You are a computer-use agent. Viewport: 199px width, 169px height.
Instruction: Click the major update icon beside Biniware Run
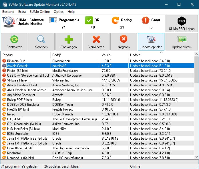tap(4, 61)
